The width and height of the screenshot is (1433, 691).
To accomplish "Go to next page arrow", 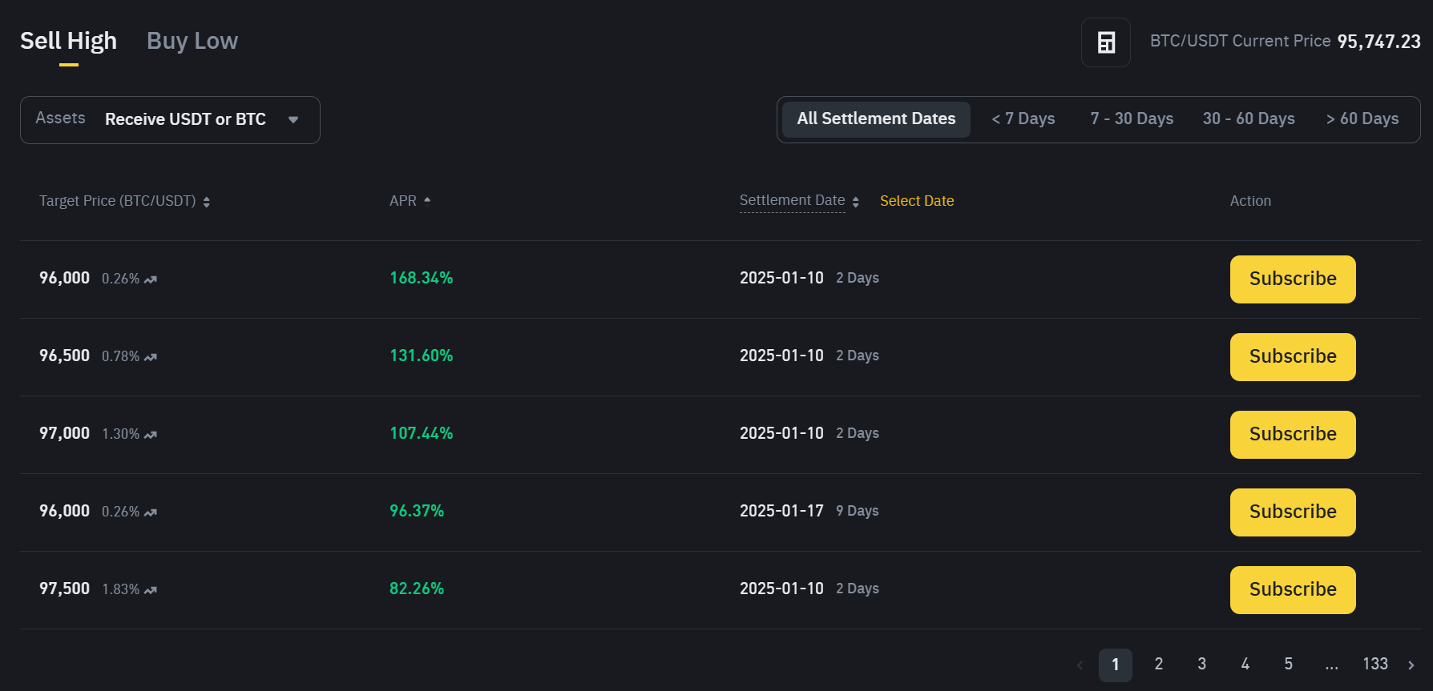I will point(1411,665).
